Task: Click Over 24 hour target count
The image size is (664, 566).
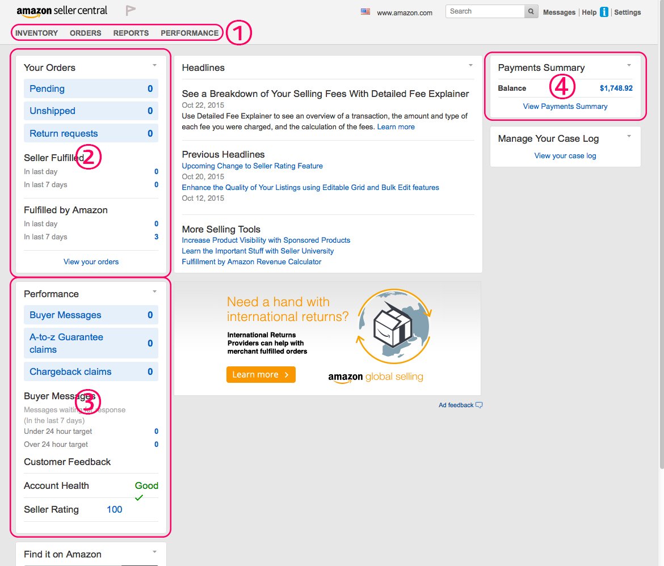Action: [x=156, y=445]
